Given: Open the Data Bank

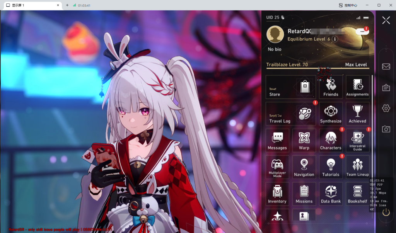Looking at the screenshot, I should pos(331,194).
